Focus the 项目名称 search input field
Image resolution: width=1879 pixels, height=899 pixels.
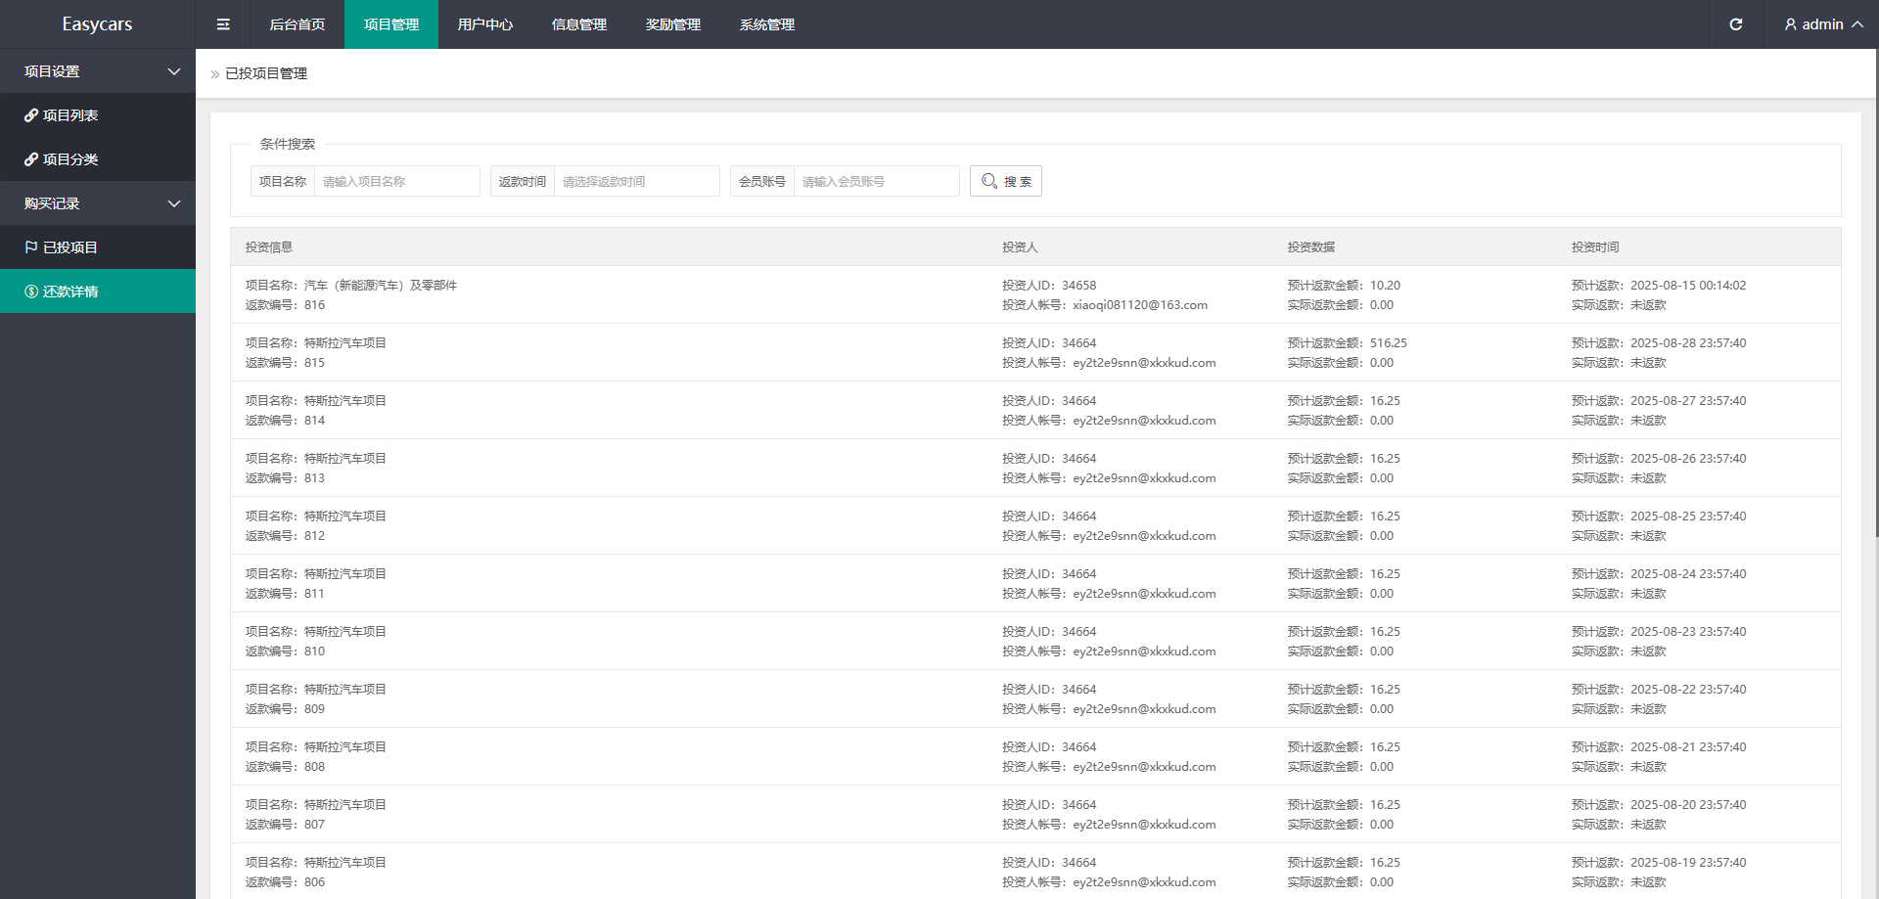click(x=396, y=181)
